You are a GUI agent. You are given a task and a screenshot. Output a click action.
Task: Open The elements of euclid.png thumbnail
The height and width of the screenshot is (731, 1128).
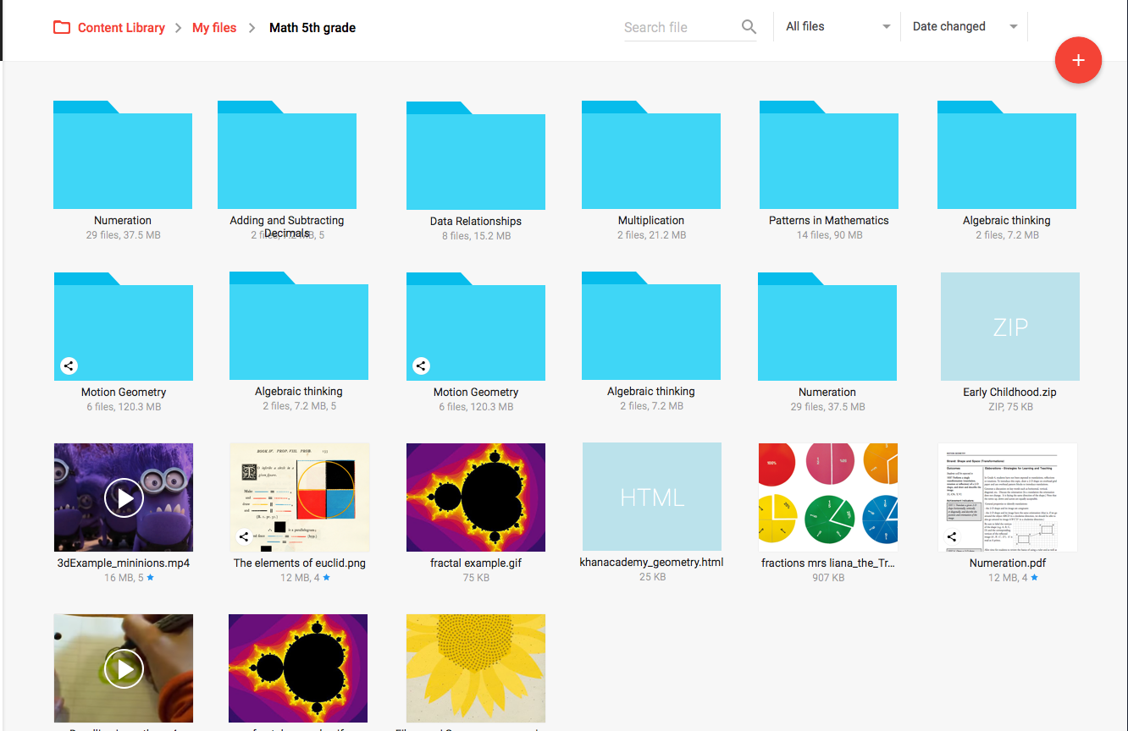pos(299,497)
